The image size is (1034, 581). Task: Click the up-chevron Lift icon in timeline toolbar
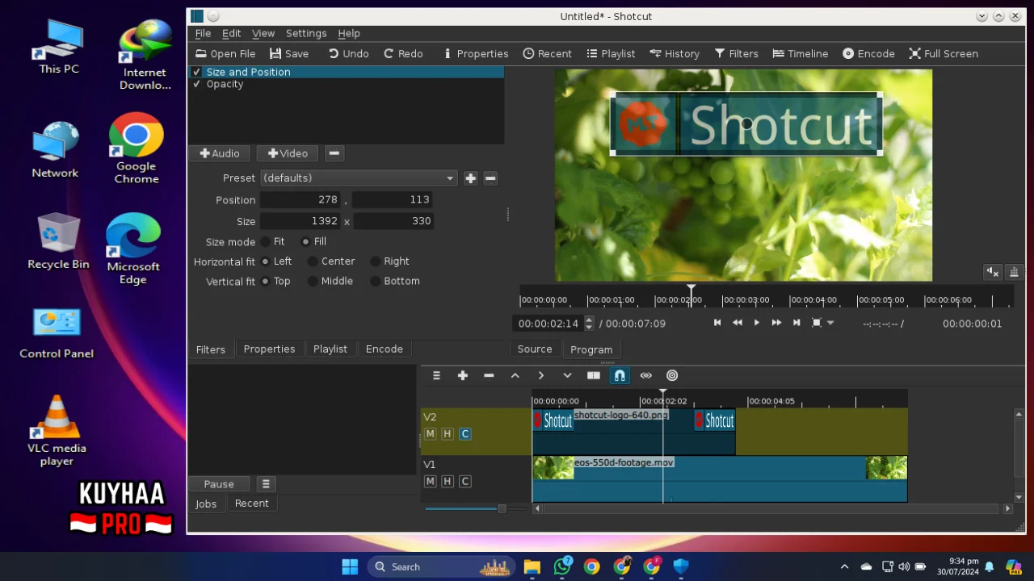click(515, 375)
